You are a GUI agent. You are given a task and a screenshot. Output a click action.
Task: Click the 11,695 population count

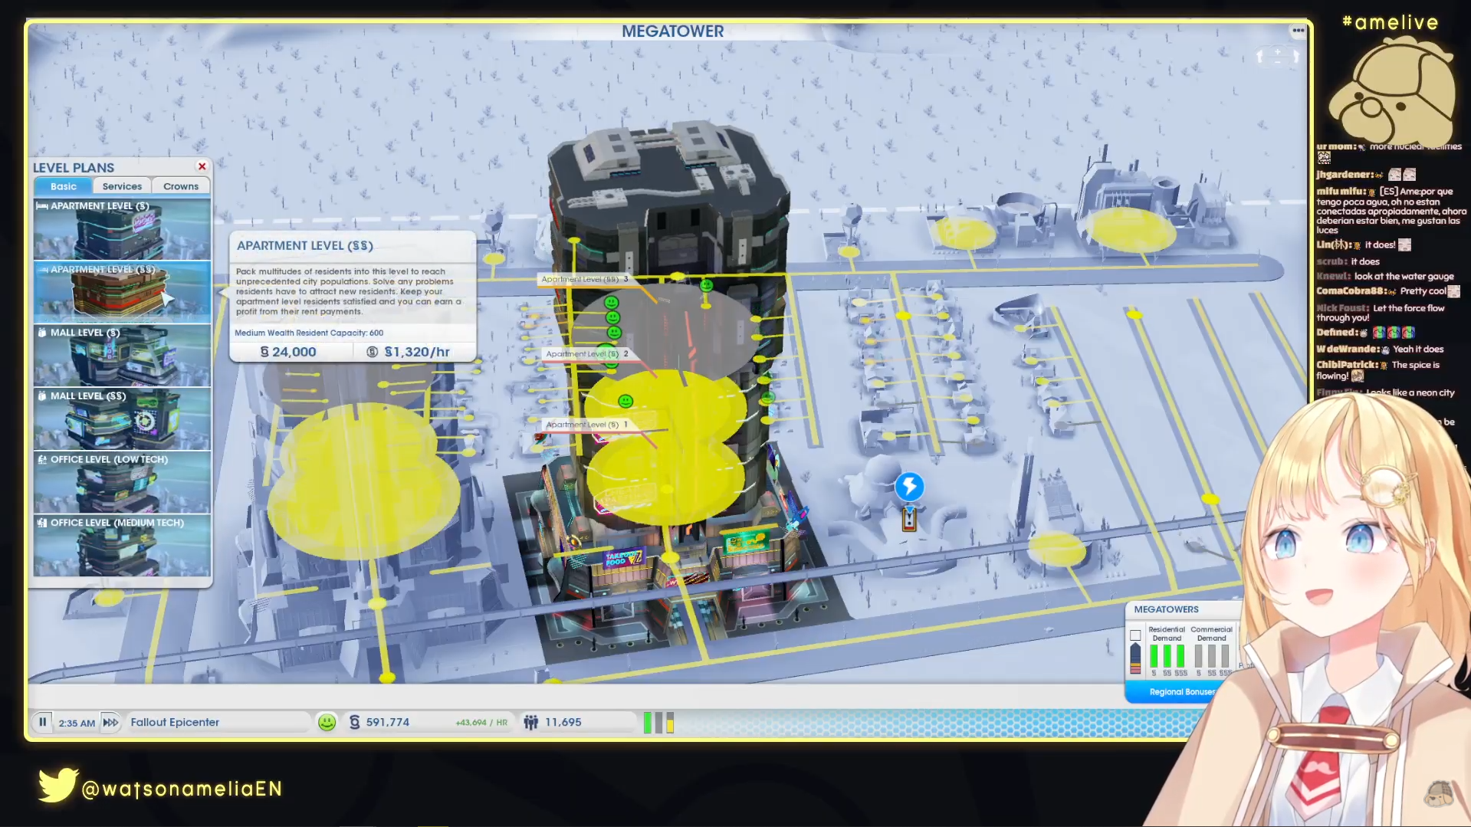563,722
